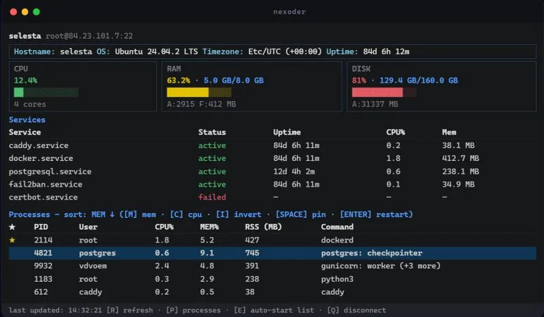Click [Q] disconnect in footer
The width and height of the screenshot is (544, 317).
tap(356, 310)
